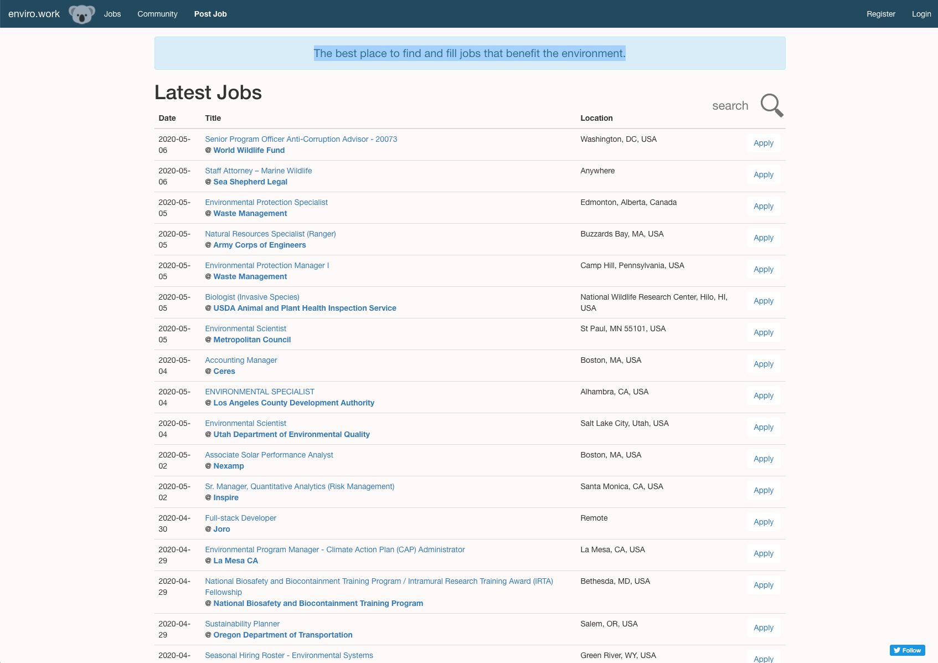Apply to the Metropolitan Council job
938x663 pixels.
(763, 332)
